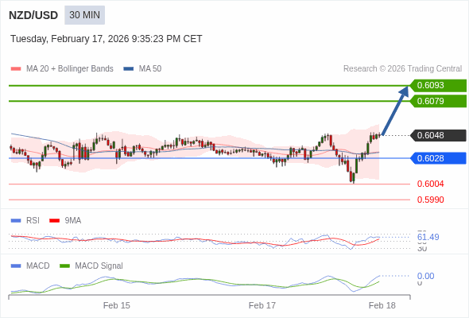469x318 pixels.
Task: Click the MACD Signal green swatch
Action: tap(64, 266)
